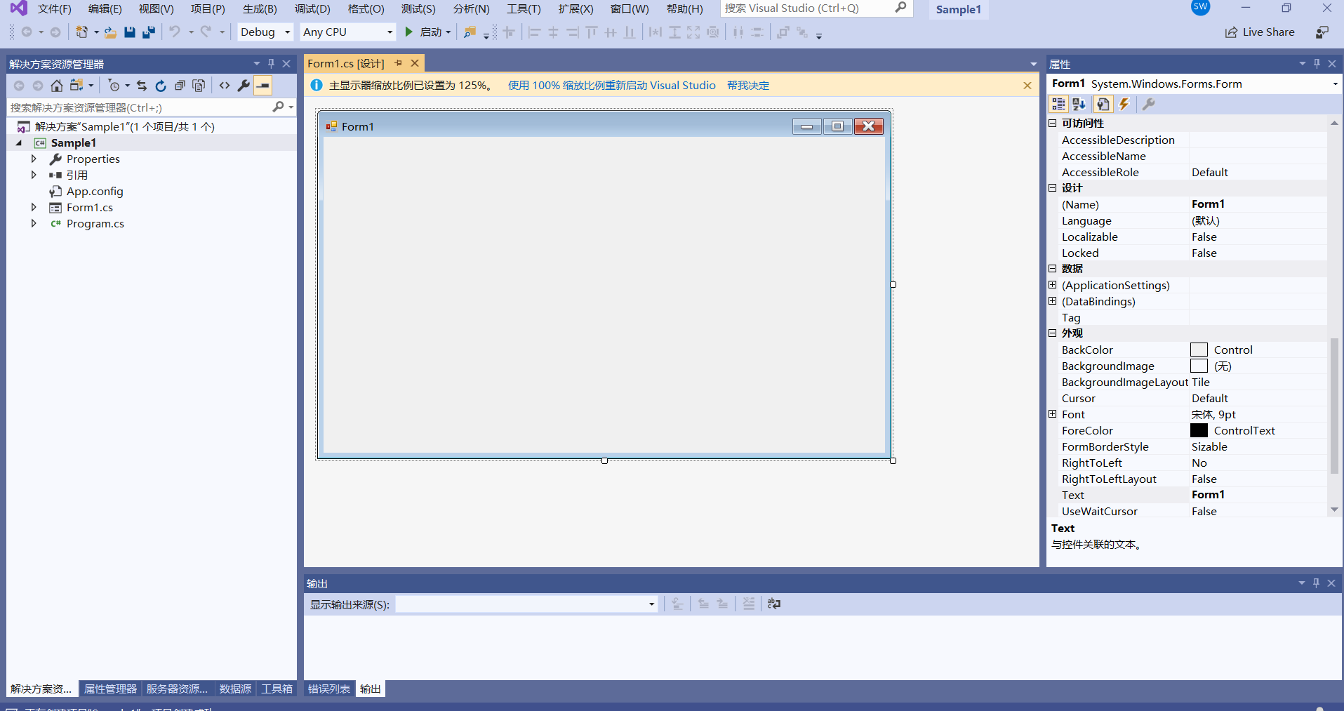Switch to the 工具箱 tab at bottom
The width and height of the screenshot is (1344, 711).
(277, 689)
